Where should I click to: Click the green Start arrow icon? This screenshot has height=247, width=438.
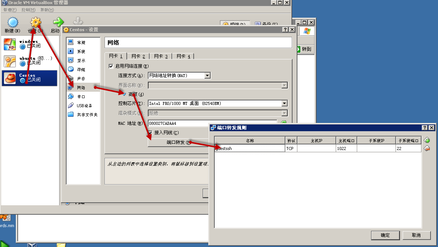click(x=58, y=22)
